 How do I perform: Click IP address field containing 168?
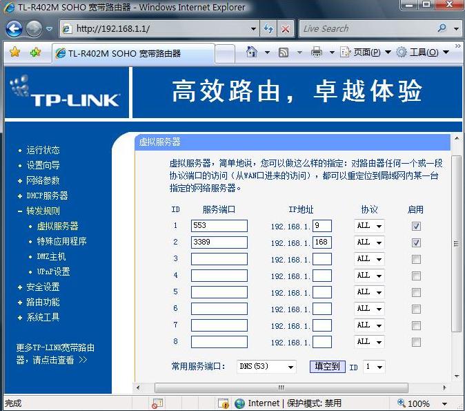click(322, 242)
